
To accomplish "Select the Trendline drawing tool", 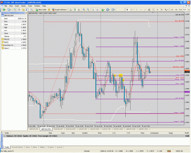I will (x=145, y=9).
